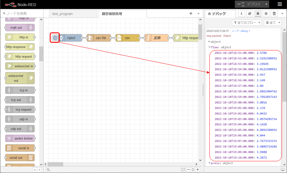
Task: Expand the press object entry
Action: pyautogui.click(x=209, y=163)
